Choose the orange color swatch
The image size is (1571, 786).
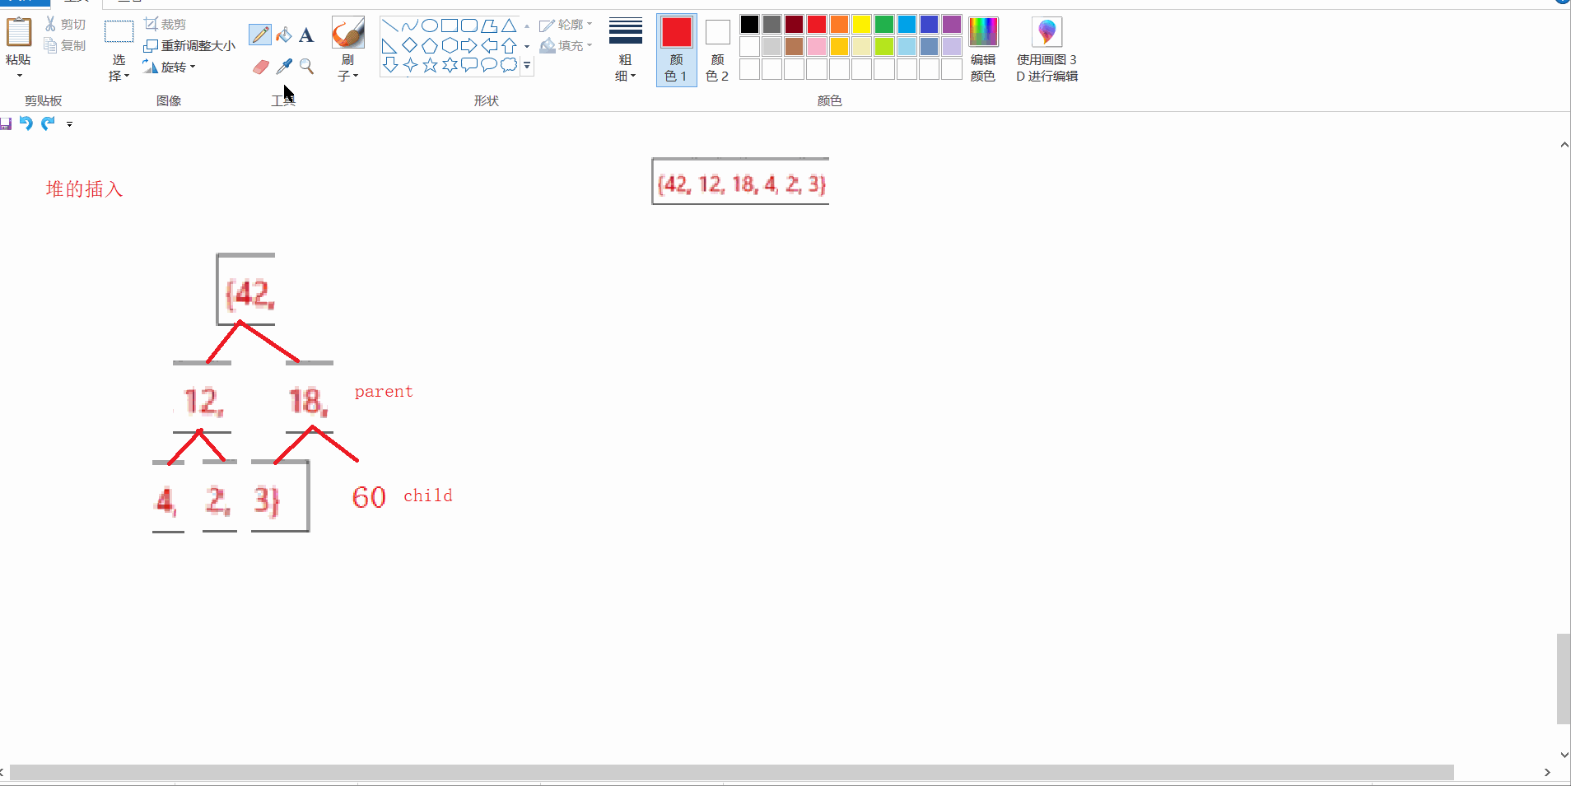point(839,24)
